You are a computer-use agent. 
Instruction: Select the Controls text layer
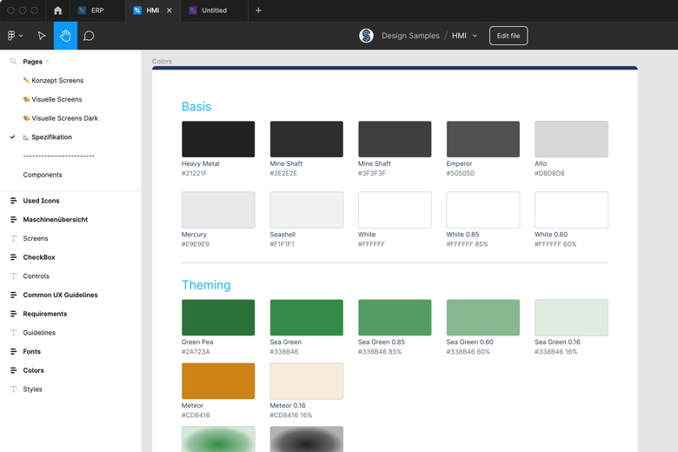(36, 276)
